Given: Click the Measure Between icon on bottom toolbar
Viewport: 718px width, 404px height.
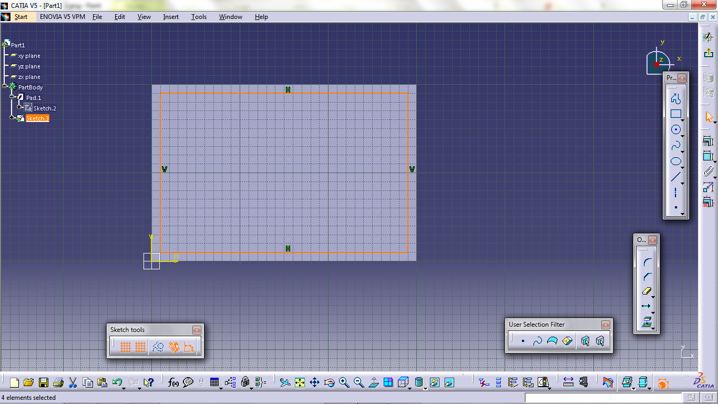Looking at the screenshot, I should tap(568, 382).
